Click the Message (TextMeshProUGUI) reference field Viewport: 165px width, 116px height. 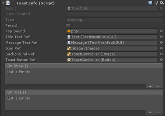112,43
